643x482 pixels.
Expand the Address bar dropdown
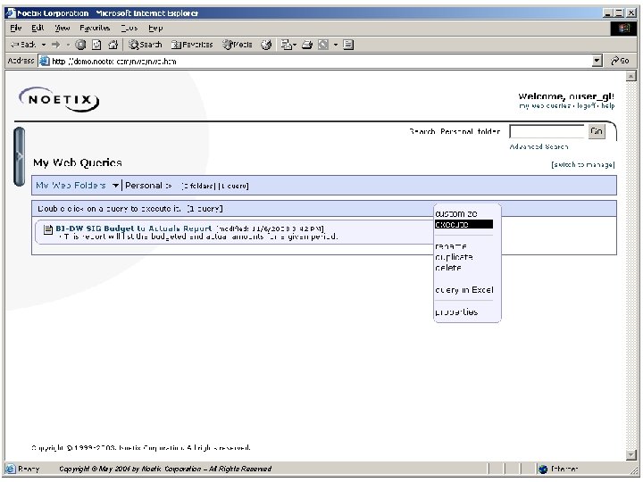(597, 61)
